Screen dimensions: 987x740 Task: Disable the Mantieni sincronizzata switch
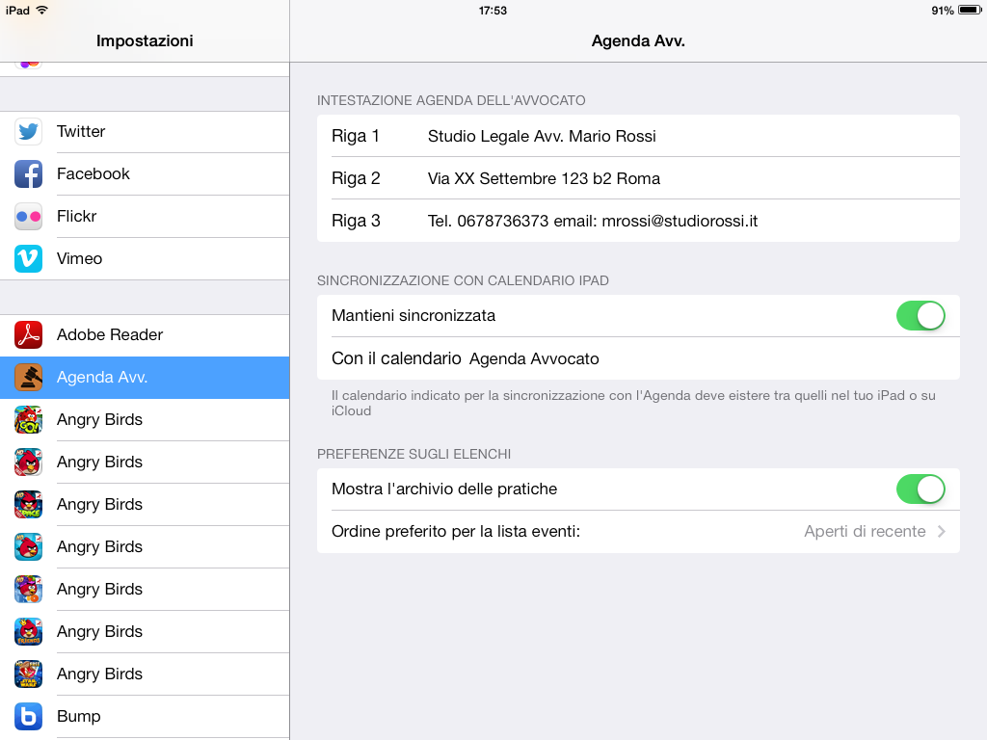pos(920,316)
